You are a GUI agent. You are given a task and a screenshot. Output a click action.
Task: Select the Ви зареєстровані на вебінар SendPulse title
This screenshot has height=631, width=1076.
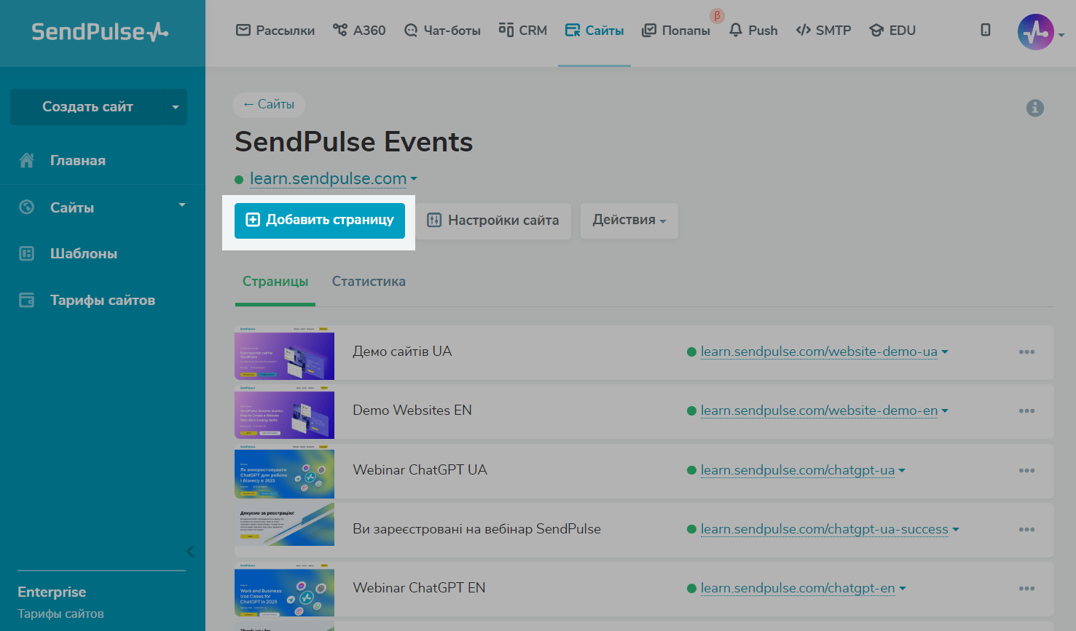point(476,529)
